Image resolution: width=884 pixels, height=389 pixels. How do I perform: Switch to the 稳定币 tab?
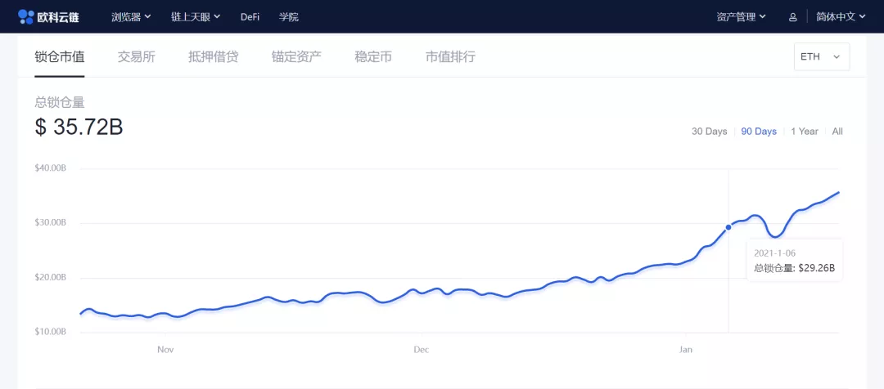373,56
